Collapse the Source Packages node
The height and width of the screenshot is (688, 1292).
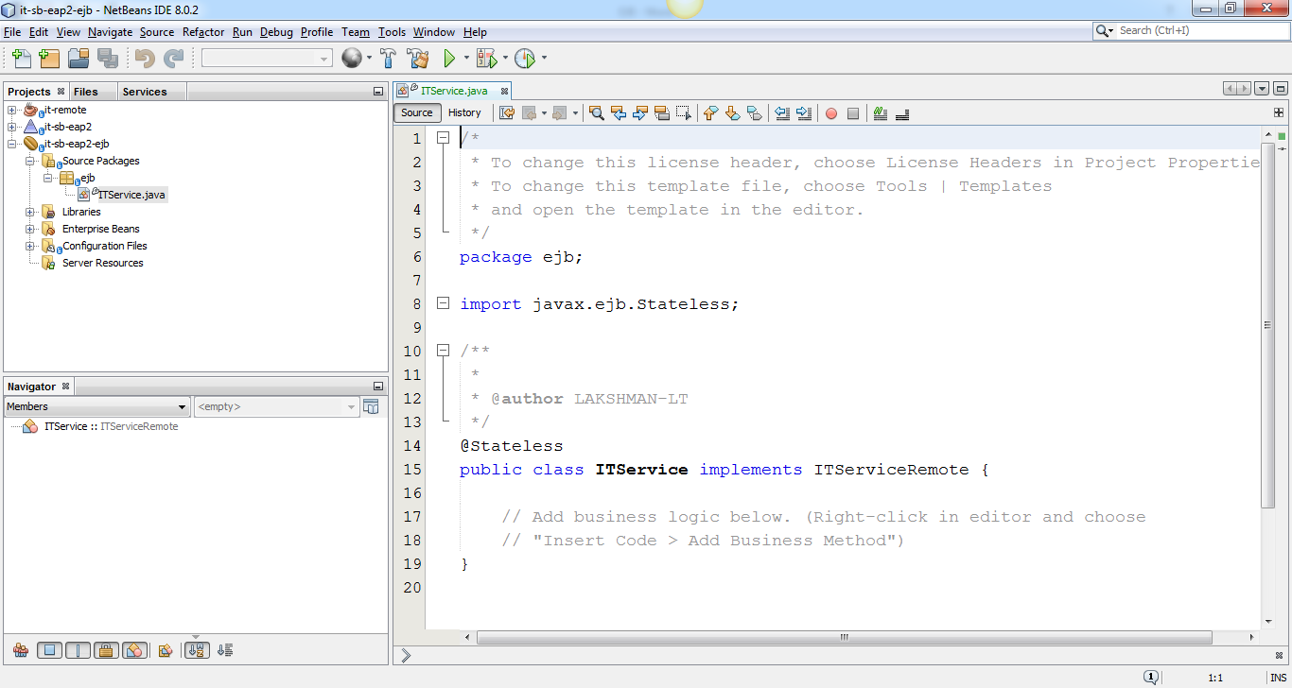pos(30,161)
